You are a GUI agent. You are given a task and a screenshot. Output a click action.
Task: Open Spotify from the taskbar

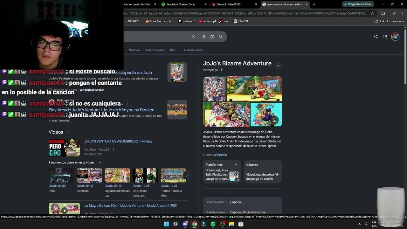coord(213,224)
